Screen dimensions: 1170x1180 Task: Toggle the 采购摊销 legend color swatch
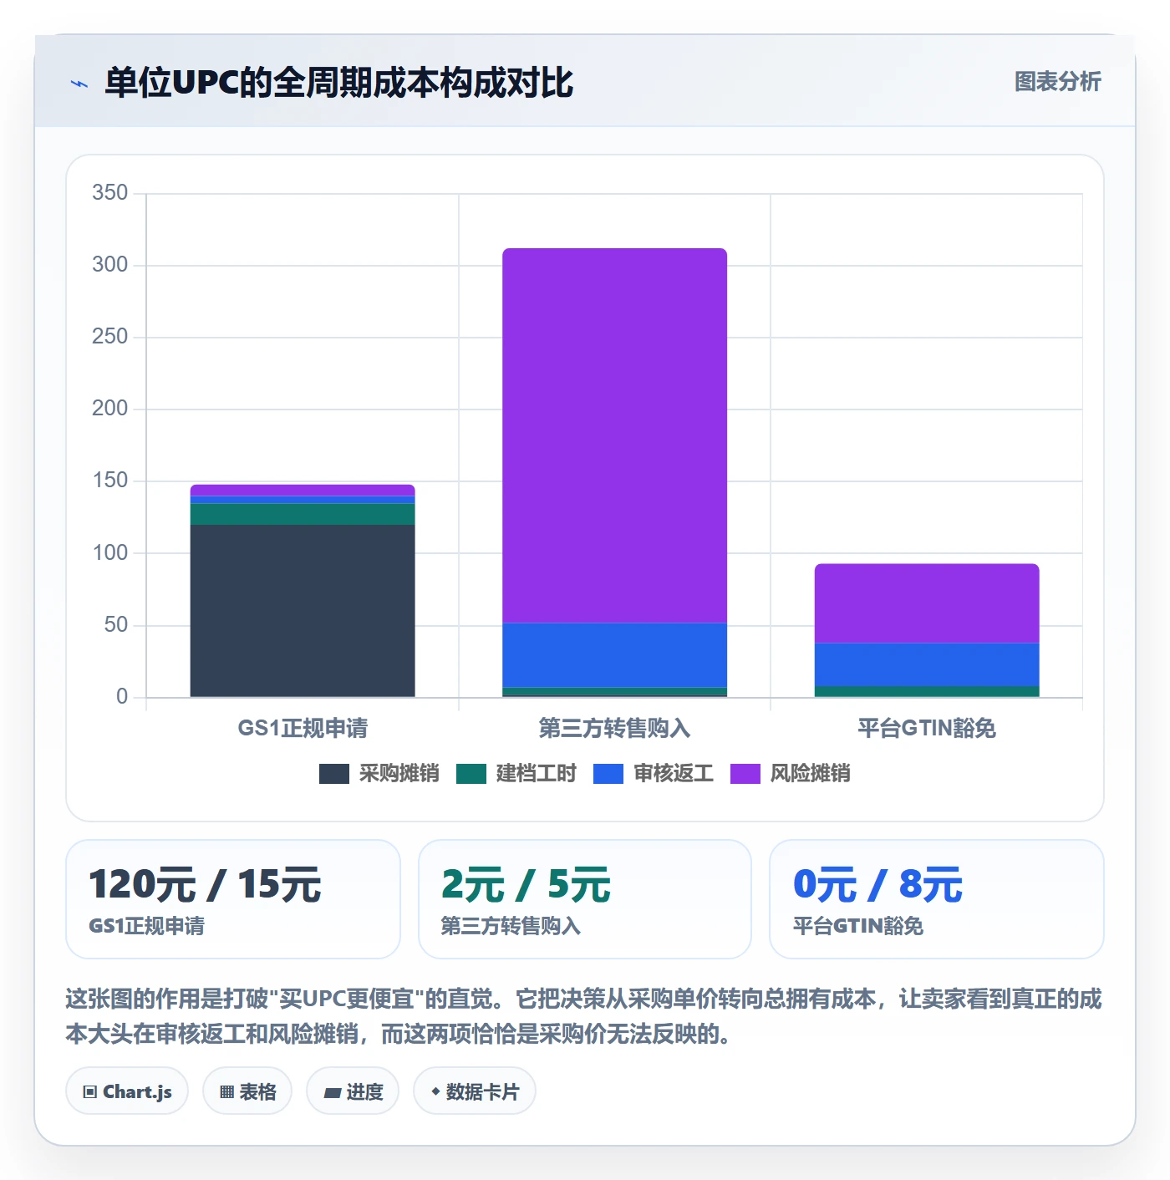(333, 774)
